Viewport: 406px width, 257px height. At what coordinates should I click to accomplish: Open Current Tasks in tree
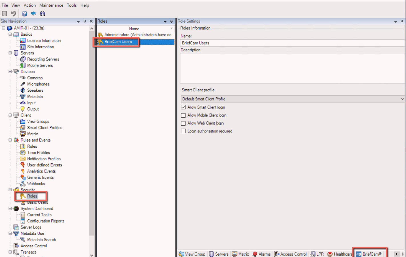tap(39, 215)
